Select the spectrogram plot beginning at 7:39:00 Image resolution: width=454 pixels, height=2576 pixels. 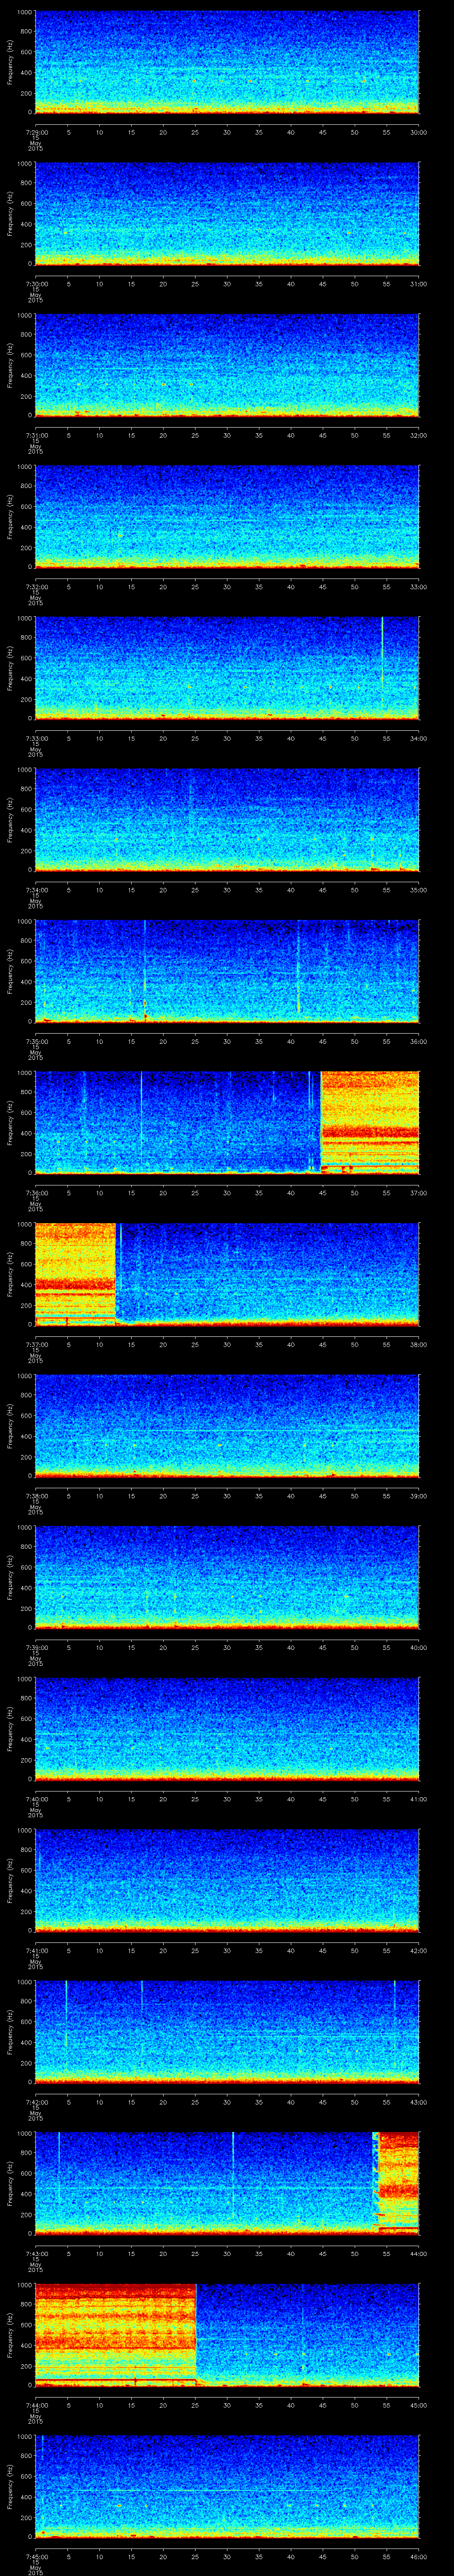coord(227,1577)
